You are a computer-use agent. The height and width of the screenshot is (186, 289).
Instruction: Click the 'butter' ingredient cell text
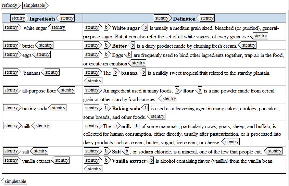click(28, 46)
